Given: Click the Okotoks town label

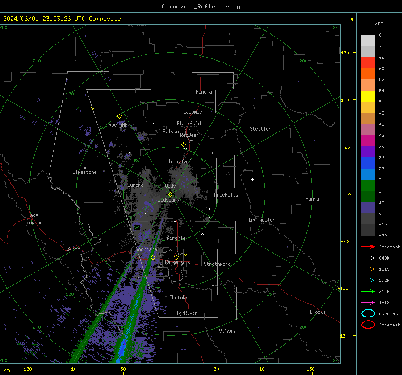Looking at the screenshot, I should pos(179,297).
